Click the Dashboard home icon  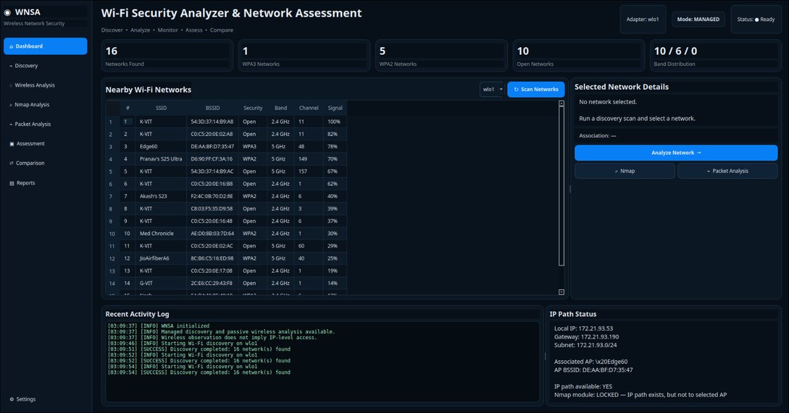coord(11,46)
